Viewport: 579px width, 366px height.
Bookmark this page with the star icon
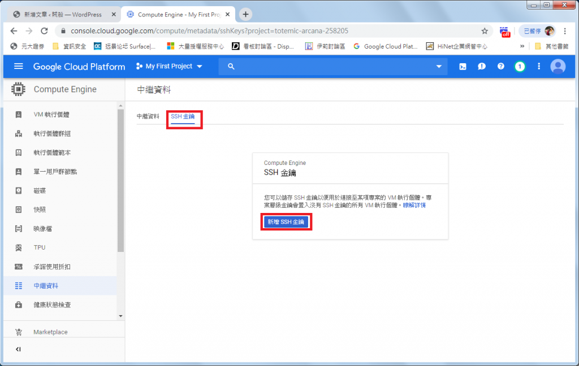coord(485,31)
